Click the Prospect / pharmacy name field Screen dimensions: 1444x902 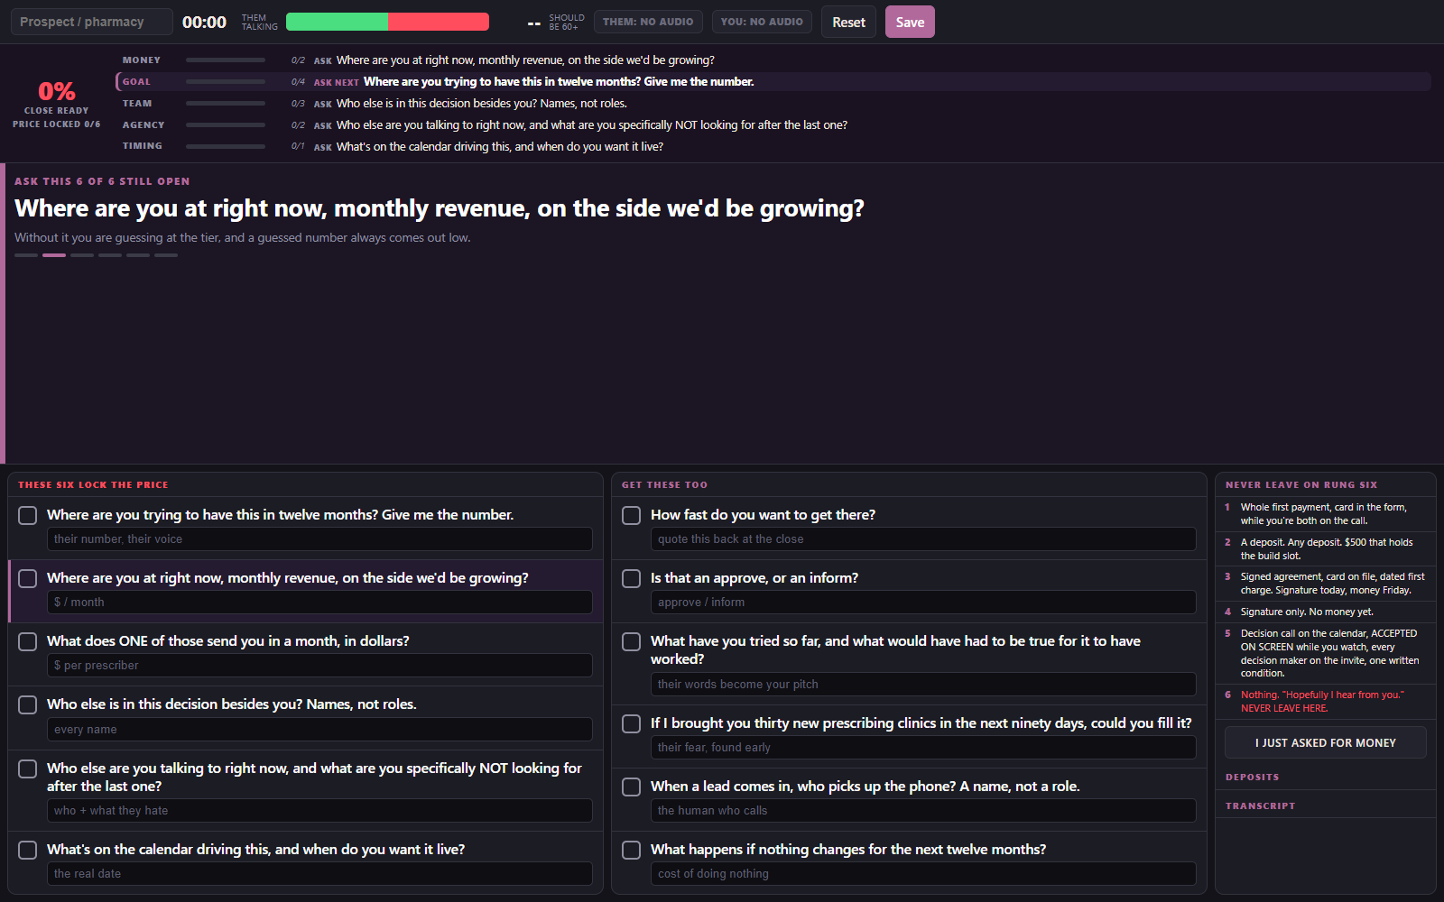[x=91, y=22]
